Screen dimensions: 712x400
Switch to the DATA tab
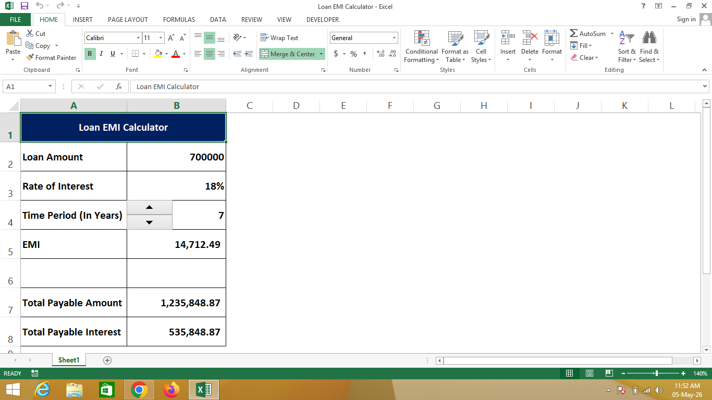(218, 19)
